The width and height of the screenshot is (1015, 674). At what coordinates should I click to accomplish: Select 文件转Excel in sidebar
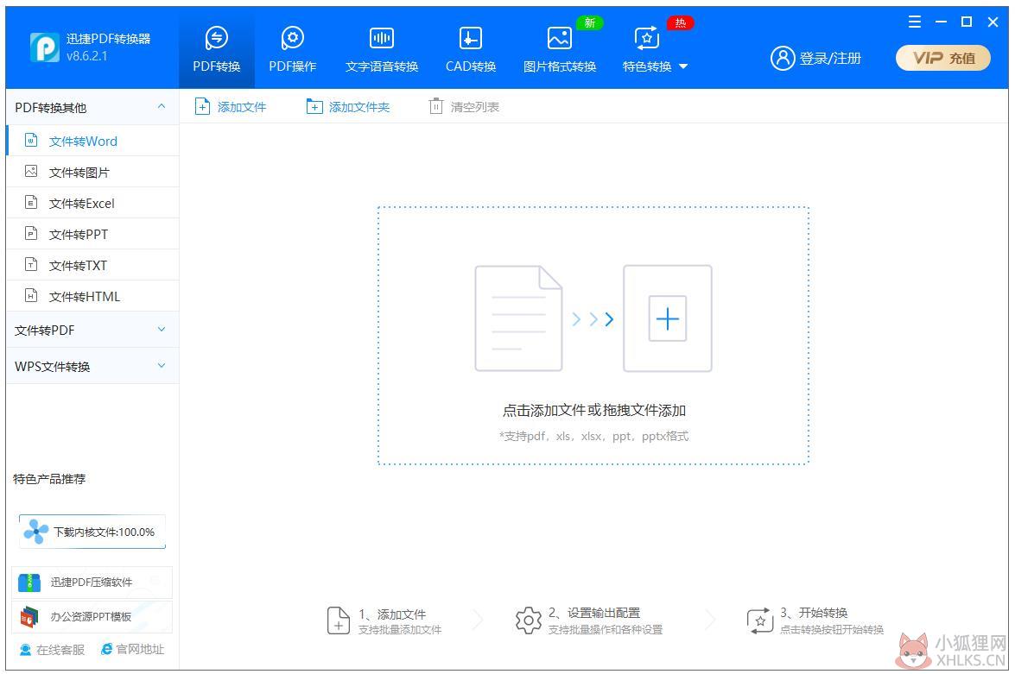tap(92, 203)
